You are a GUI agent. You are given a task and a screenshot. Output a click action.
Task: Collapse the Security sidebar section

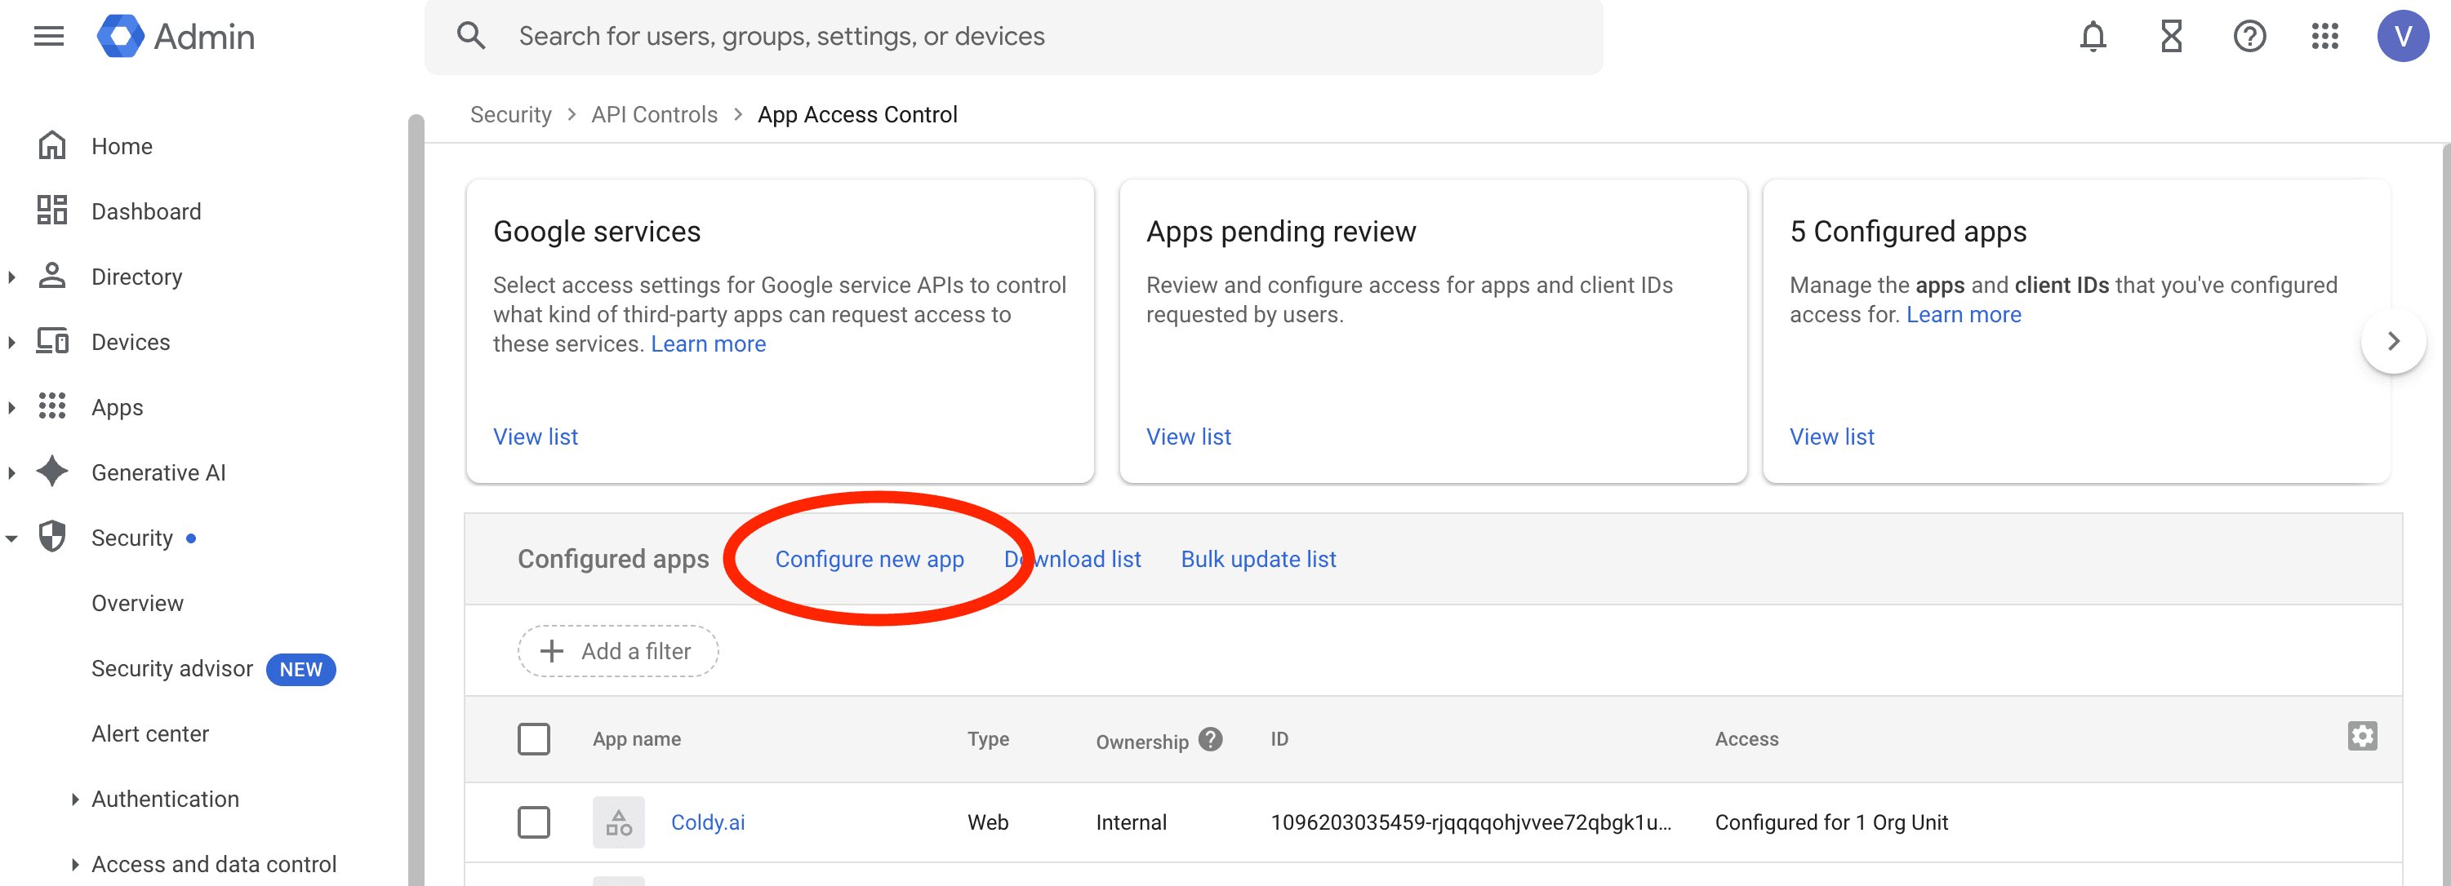coord(11,539)
